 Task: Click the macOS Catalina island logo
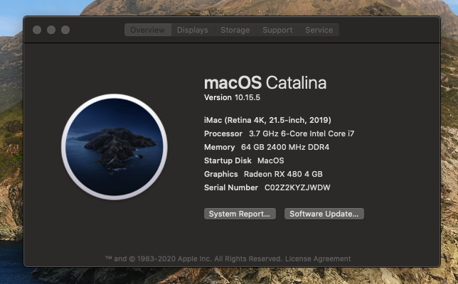[x=114, y=147]
